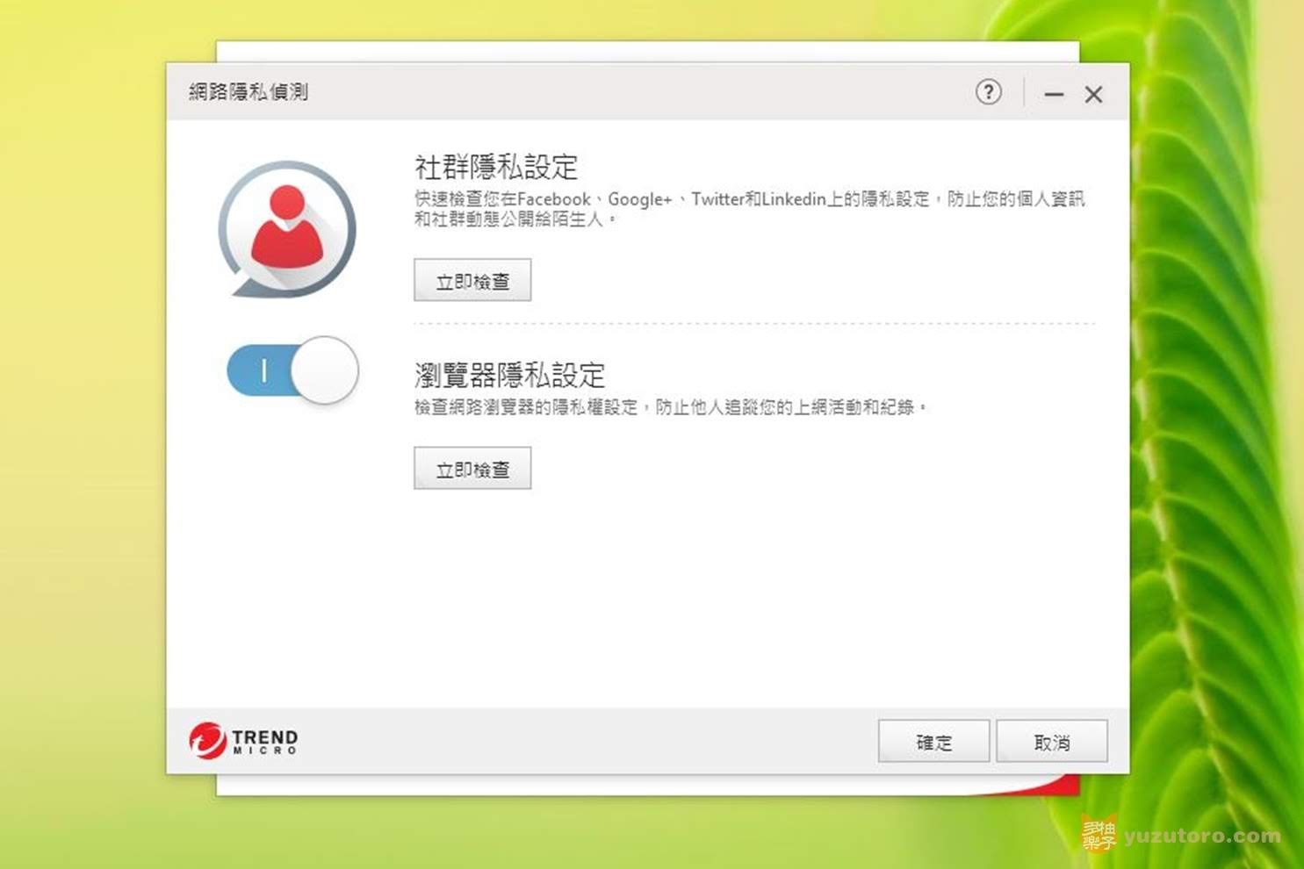This screenshot has width=1304, height=869.
Task: Click the top edge of the background window
Action: coord(647,51)
